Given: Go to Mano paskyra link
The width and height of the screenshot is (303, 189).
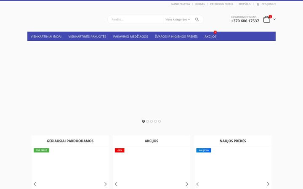Looking at the screenshot, I should click(181, 4).
